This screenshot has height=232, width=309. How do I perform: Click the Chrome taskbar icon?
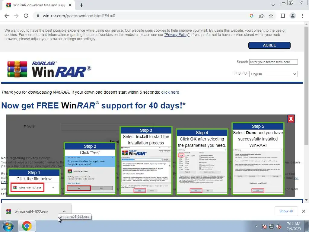[x=27, y=226]
